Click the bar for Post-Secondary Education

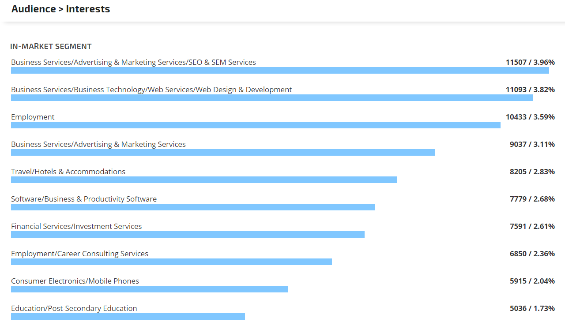128,317
